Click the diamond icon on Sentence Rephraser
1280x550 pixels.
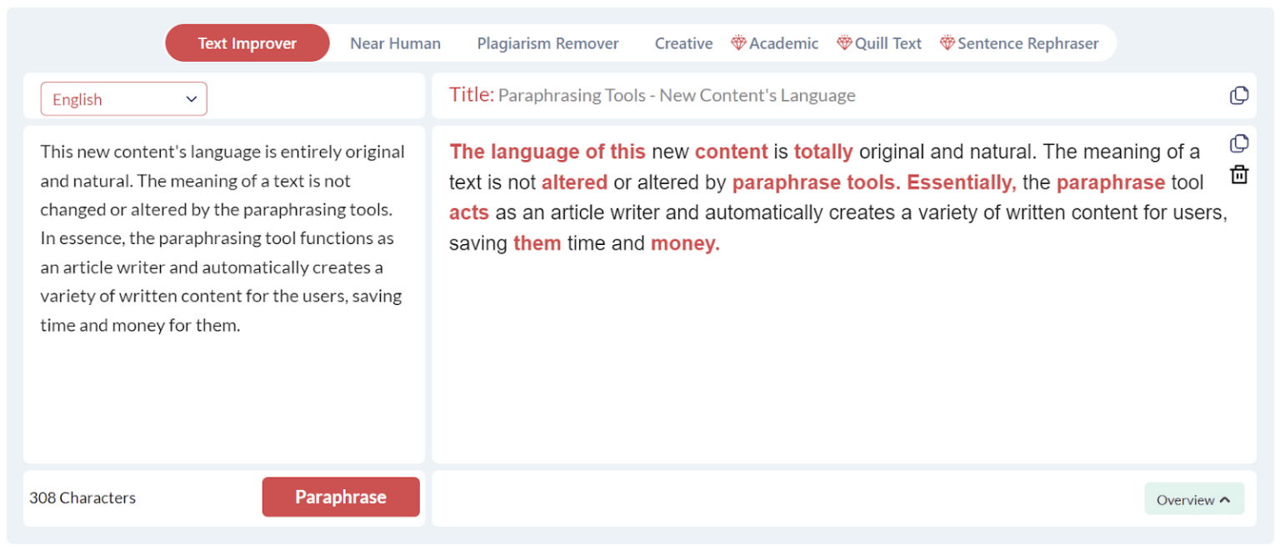pyautogui.click(x=947, y=42)
